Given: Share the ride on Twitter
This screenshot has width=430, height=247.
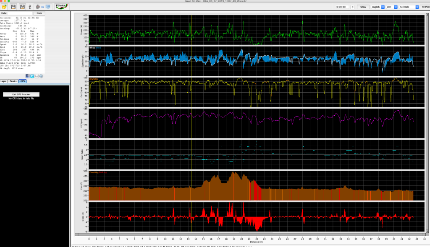Looking at the screenshot, I should (x=31, y=76).
